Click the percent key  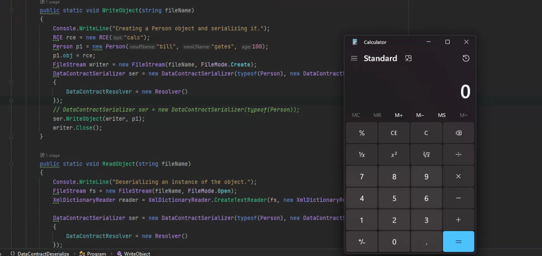coord(362,133)
